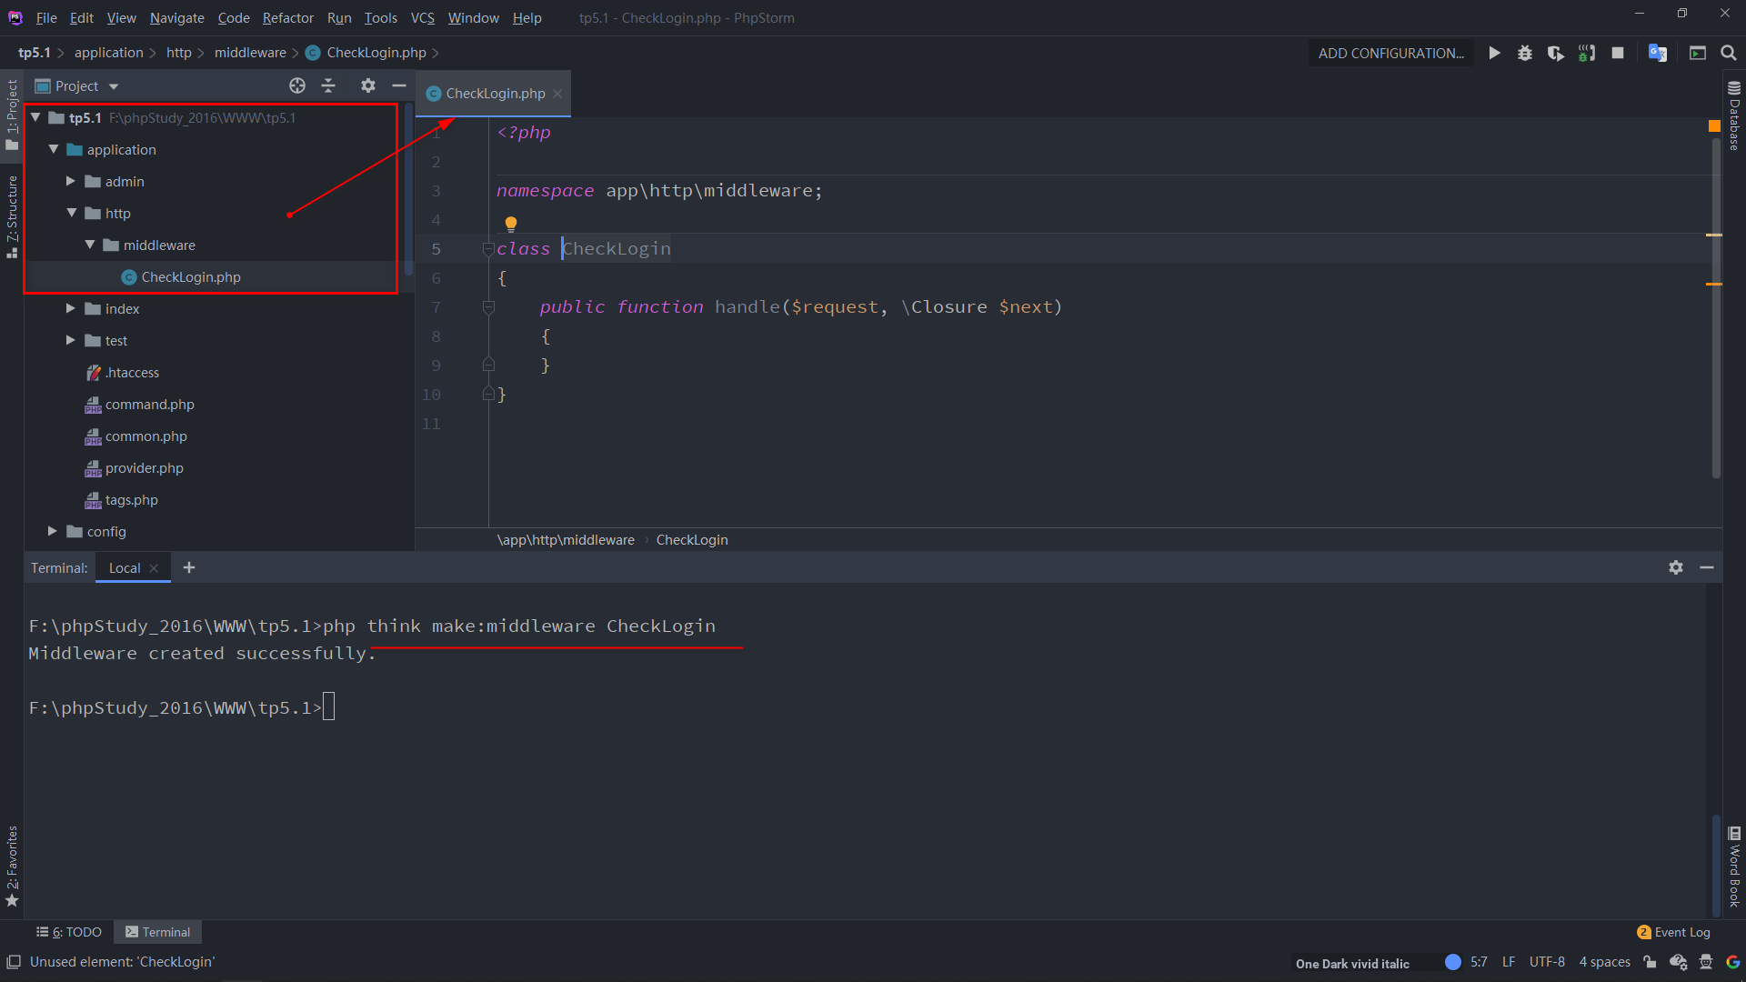
Task: Change line separator LF
Action: pyautogui.click(x=1509, y=962)
